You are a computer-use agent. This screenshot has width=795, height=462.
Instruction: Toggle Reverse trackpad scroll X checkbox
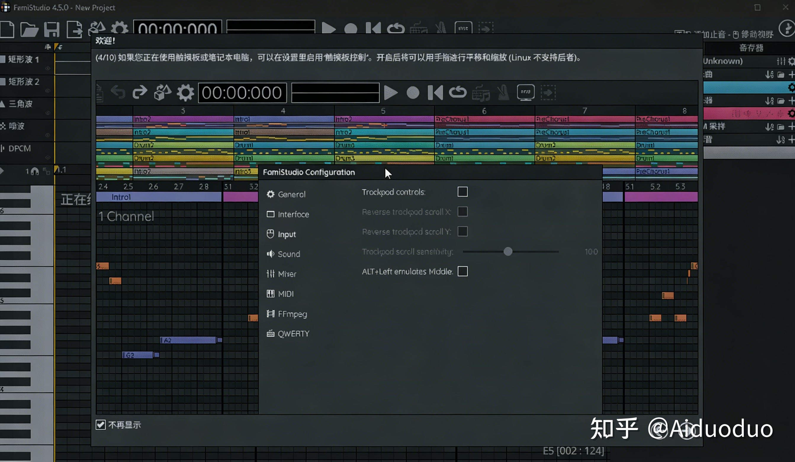tap(462, 212)
